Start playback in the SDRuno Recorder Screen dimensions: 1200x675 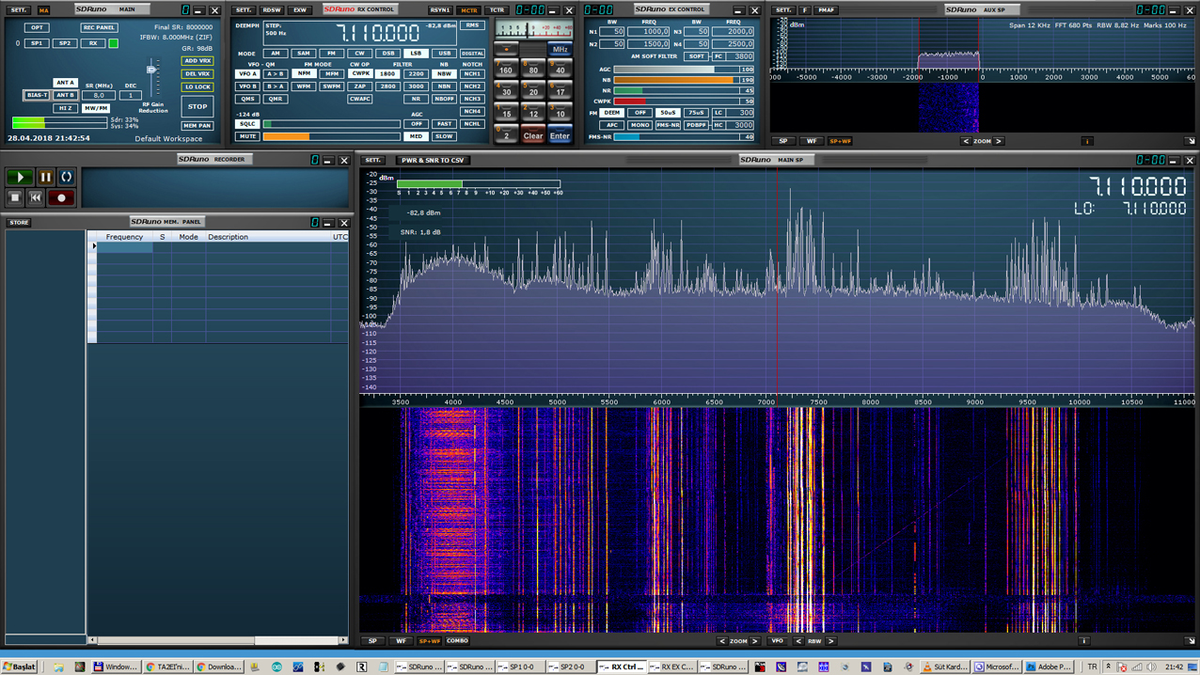click(x=19, y=177)
